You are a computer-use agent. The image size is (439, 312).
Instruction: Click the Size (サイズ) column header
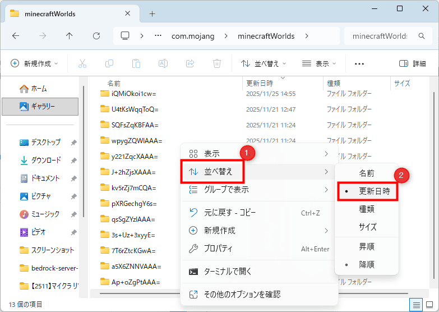402,83
